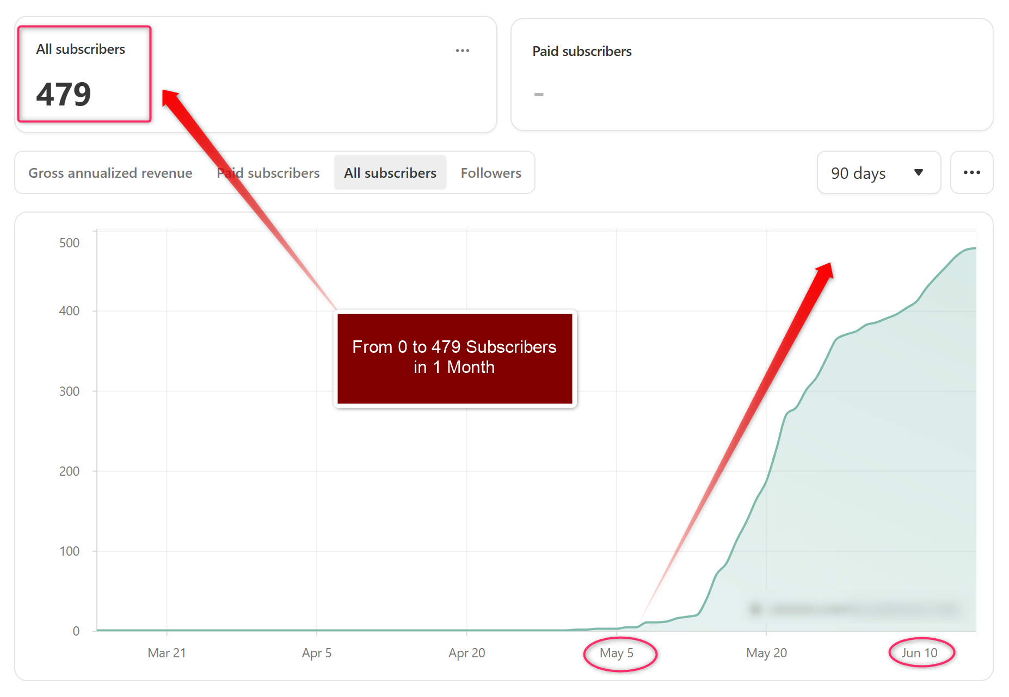Click the Paid subscribers card title
The height and width of the screenshot is (697, 1009).
(x=582, y=51)
